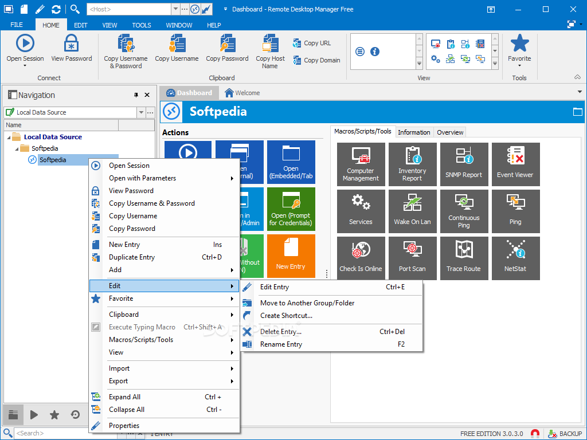The width and height of the screenshot is (587, 440).
Task: Click the orange New Entry action button
Action: pos(291,256)
